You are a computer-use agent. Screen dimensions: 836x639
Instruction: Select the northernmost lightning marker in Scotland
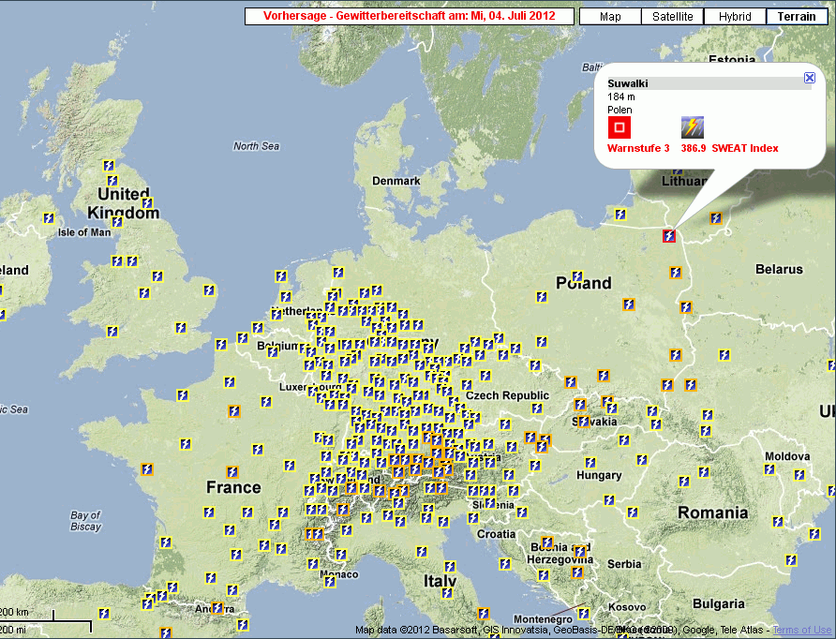(109, 166)
